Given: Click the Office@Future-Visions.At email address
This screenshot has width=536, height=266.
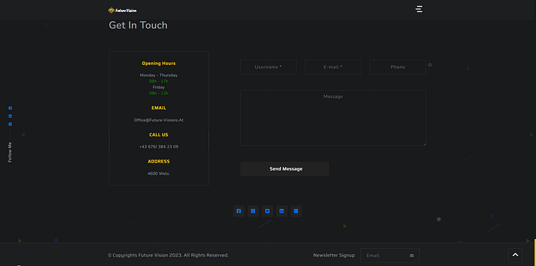Looking at the screenshot, I should pos(159,120).
